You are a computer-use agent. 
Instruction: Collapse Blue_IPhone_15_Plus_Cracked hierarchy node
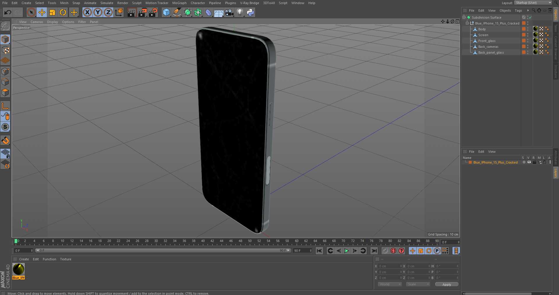tap(467, 23)
